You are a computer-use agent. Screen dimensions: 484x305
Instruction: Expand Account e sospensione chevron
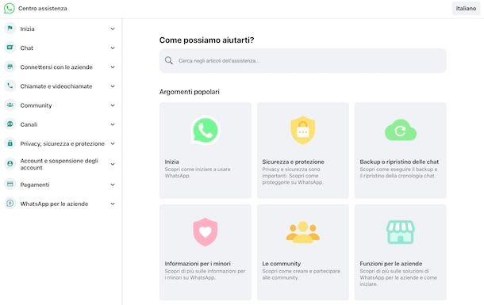(113, 164)
